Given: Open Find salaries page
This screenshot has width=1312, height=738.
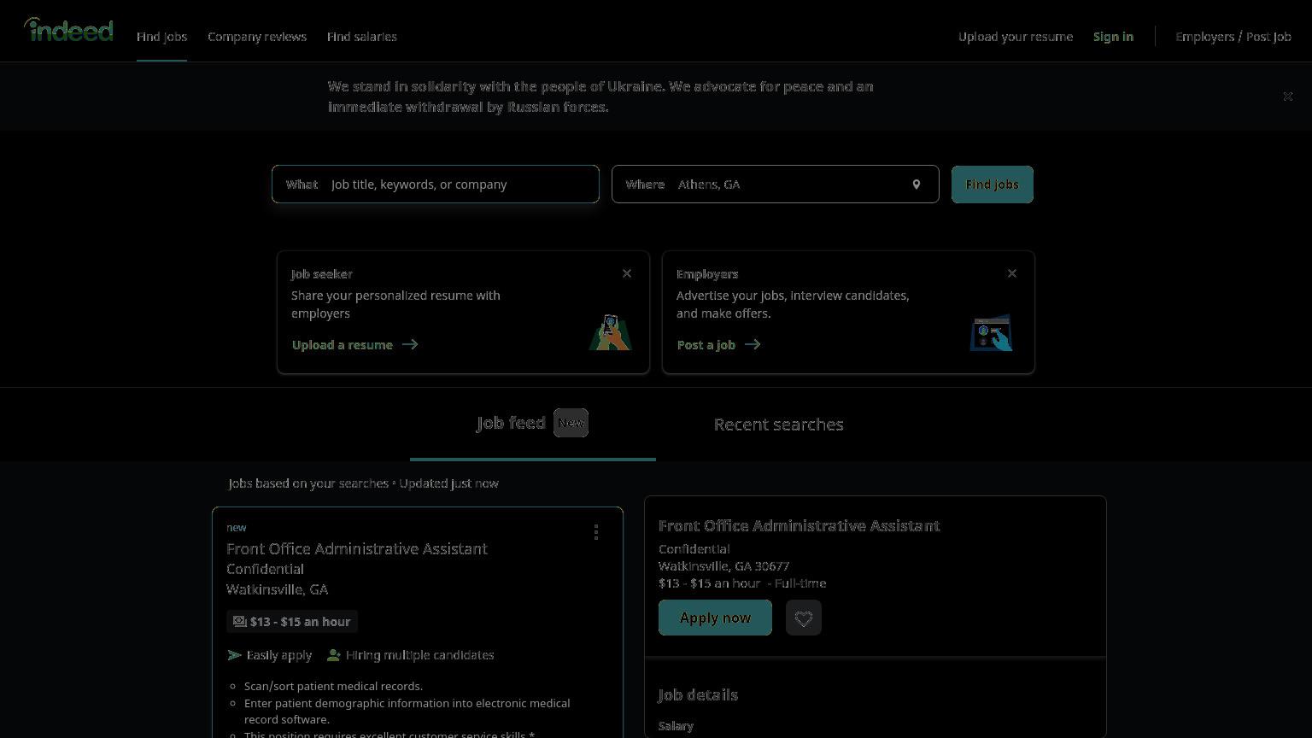Looking at the screenshot, I should 362,37.
